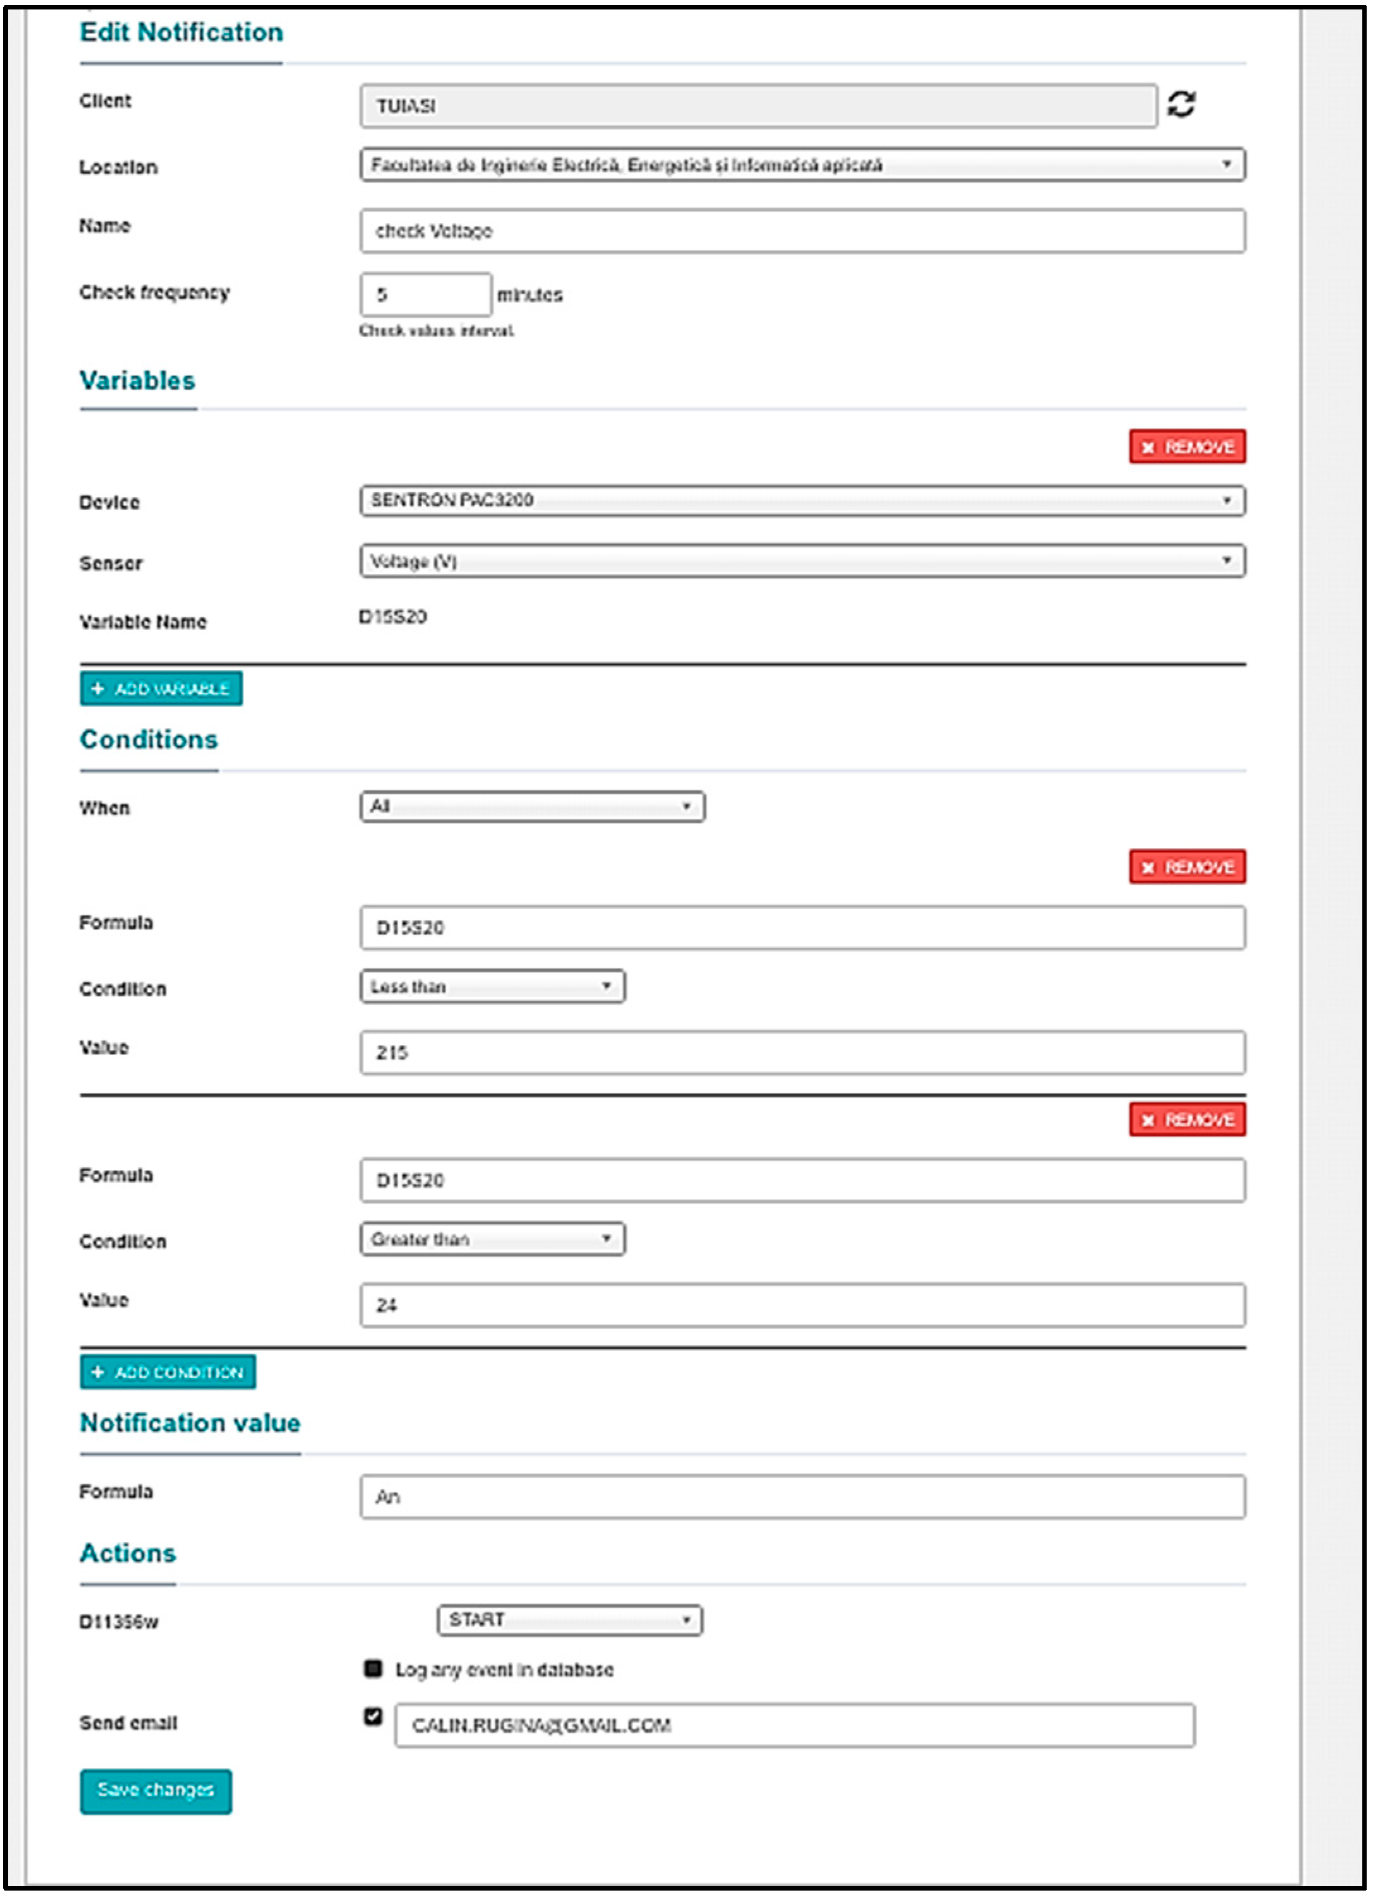The height and width of the screenshot is (1895, 1373).
Task: Change the Less than condition dropdown
Action: tap(492, 987)
